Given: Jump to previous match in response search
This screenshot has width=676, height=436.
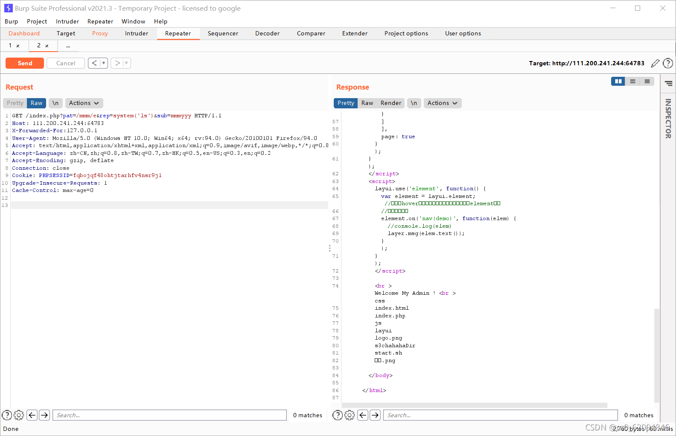Looking at the screenshot, I should [363, 415].
